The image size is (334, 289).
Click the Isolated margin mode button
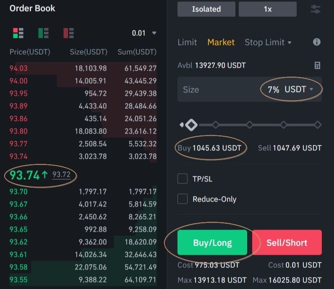(206, 9)
